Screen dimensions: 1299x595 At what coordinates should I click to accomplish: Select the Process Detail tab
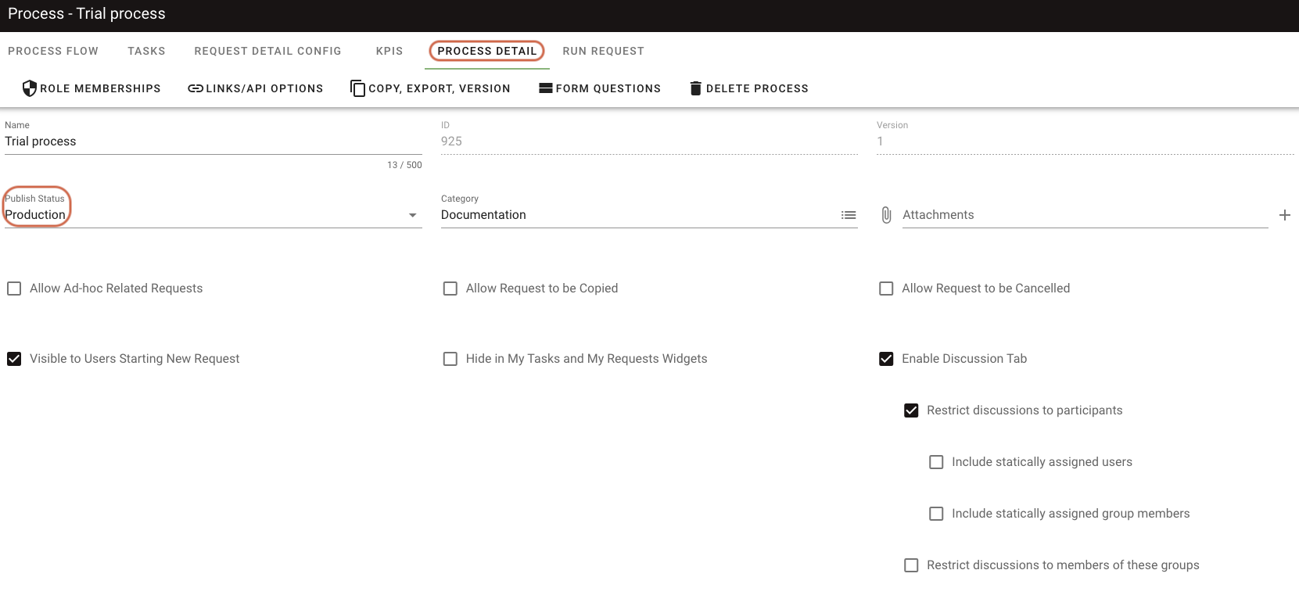click(487, 51)
